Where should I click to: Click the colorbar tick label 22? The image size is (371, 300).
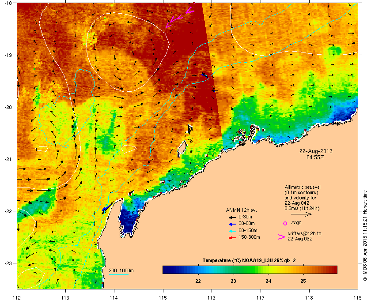click(x=198, y=281)
